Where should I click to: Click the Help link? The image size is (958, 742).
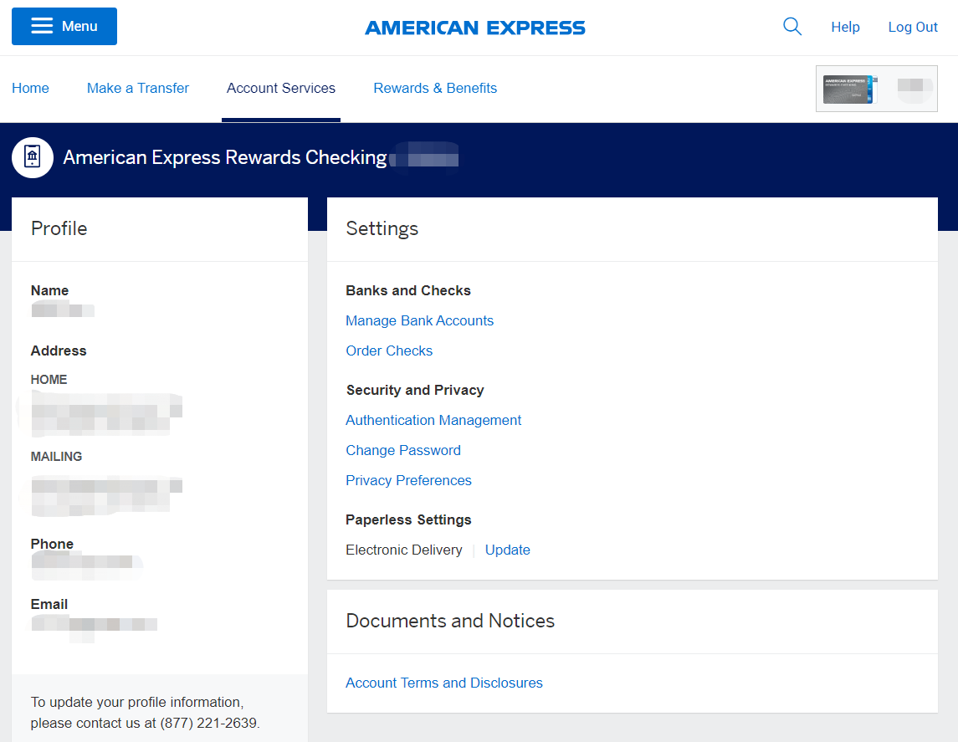tap(845, 27)
